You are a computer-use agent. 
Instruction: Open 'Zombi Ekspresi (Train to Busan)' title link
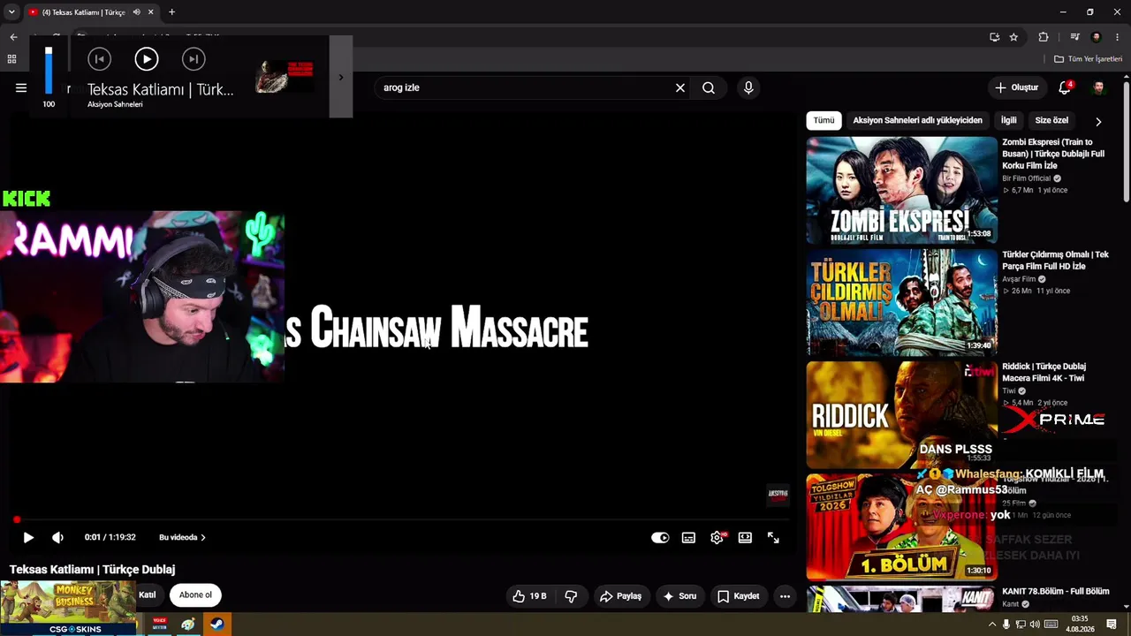pos(1053,154)
